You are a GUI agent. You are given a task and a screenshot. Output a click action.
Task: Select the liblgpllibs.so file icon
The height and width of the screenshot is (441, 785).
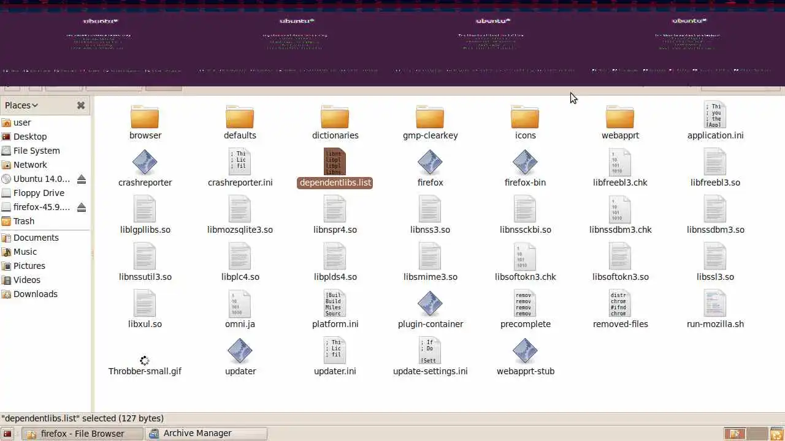[145, 209]
